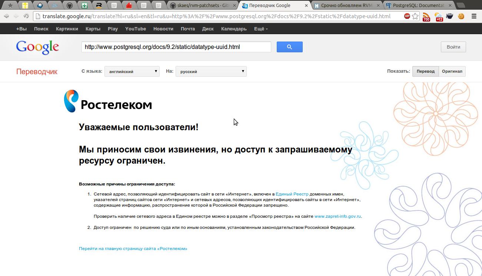
Task: Open the Adblock Plus extension icon
Action: [407, 16]
